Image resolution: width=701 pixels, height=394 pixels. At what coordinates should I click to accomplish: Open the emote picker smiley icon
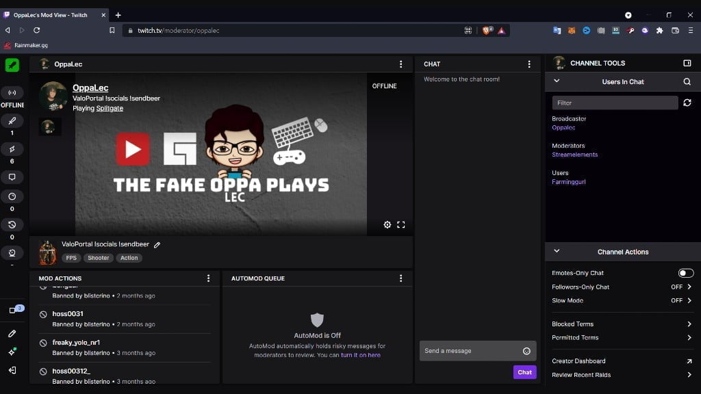point(526,351)
